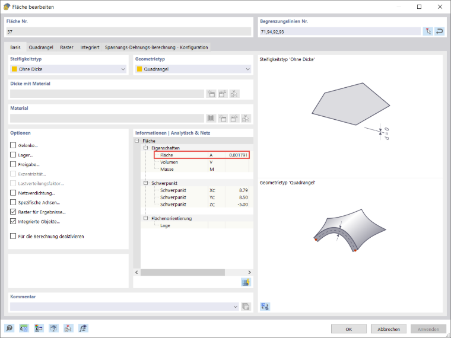Click the Abbrechen button
Viewport: 451px width, 338px height.
[389, 329]
